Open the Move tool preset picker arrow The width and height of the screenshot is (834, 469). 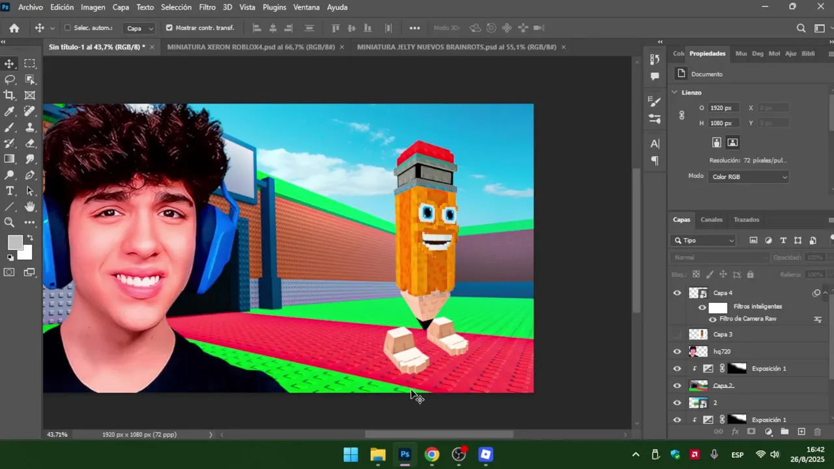52,28
